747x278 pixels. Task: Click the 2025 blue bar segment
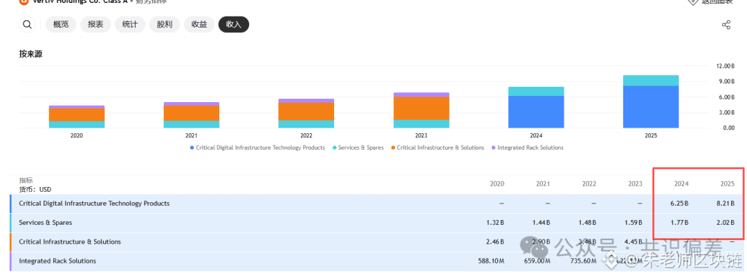tap(651, 107)
